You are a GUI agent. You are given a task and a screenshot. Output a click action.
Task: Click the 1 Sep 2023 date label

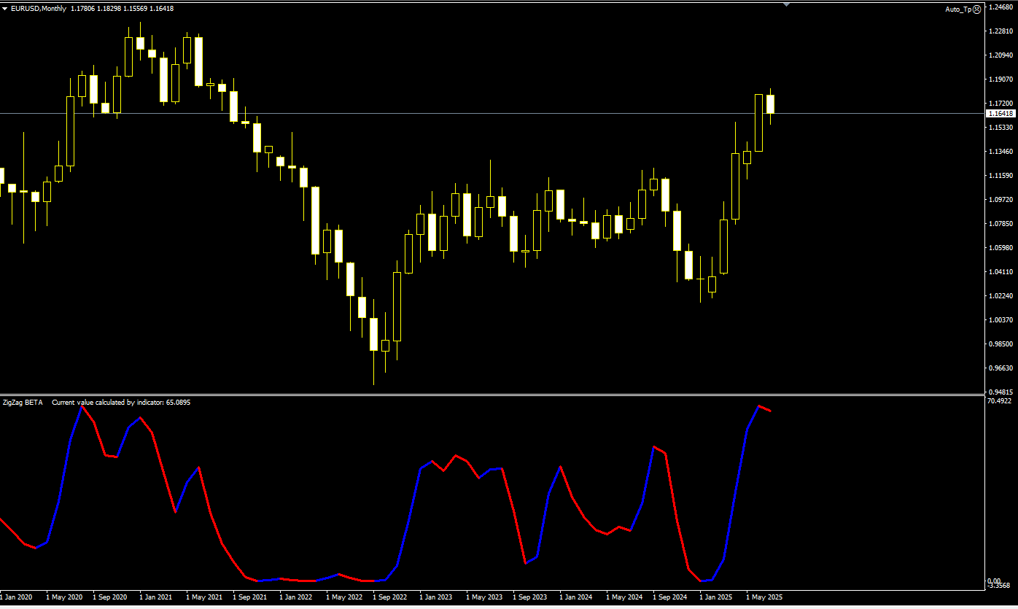click(x=530, y=597)
